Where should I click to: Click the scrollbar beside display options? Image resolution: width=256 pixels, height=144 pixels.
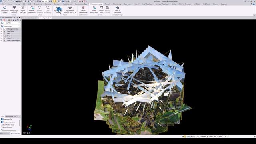(20, 123)
